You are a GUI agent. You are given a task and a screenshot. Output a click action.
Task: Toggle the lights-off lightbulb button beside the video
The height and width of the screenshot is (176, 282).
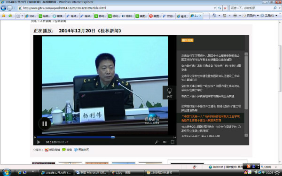point(169,92)
